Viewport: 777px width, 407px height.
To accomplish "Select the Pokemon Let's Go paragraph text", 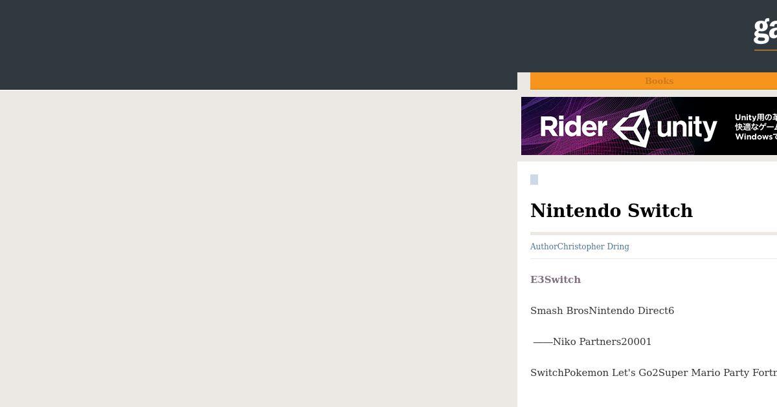I will pos(653,373).
